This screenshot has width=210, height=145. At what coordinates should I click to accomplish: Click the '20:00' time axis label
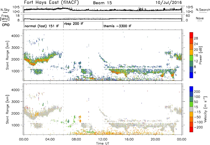coord(155,140)
